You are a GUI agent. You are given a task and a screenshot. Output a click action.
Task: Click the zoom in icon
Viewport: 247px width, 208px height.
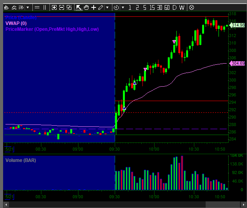[x=54, y=7]
